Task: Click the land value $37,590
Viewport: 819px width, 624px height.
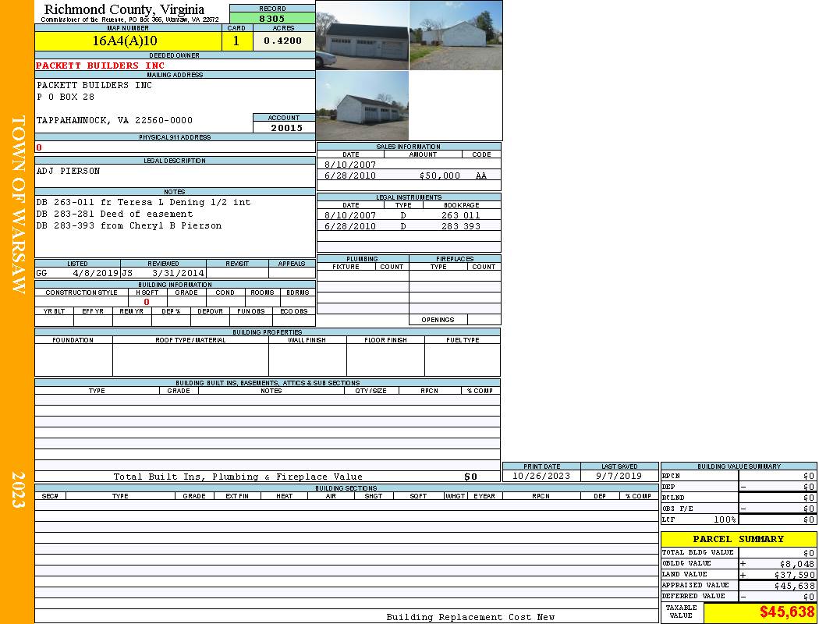Action: pos(789,575)
